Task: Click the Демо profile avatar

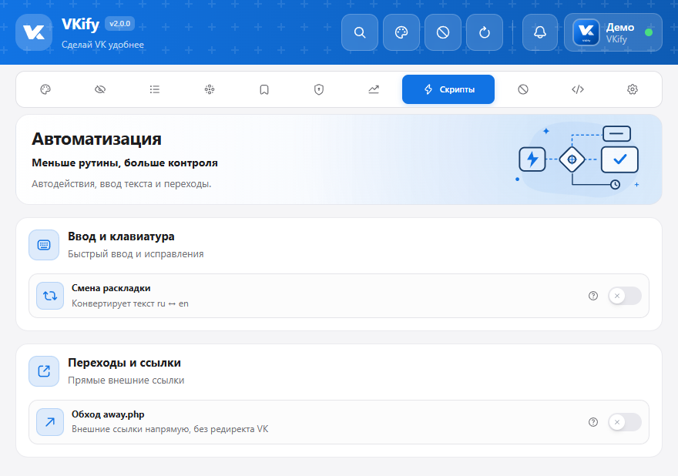Action: (x=586, y=32)
